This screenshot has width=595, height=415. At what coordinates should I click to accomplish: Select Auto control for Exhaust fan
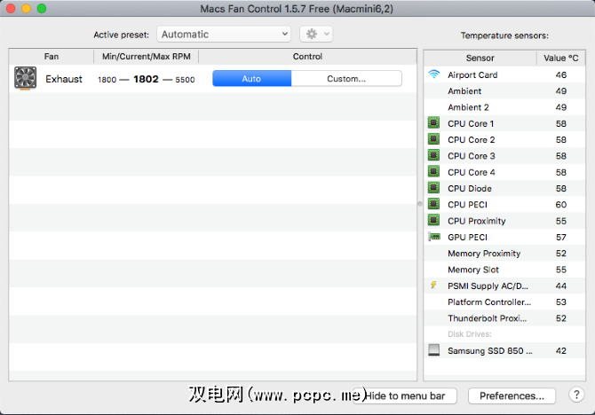click(x=251, y=78)
